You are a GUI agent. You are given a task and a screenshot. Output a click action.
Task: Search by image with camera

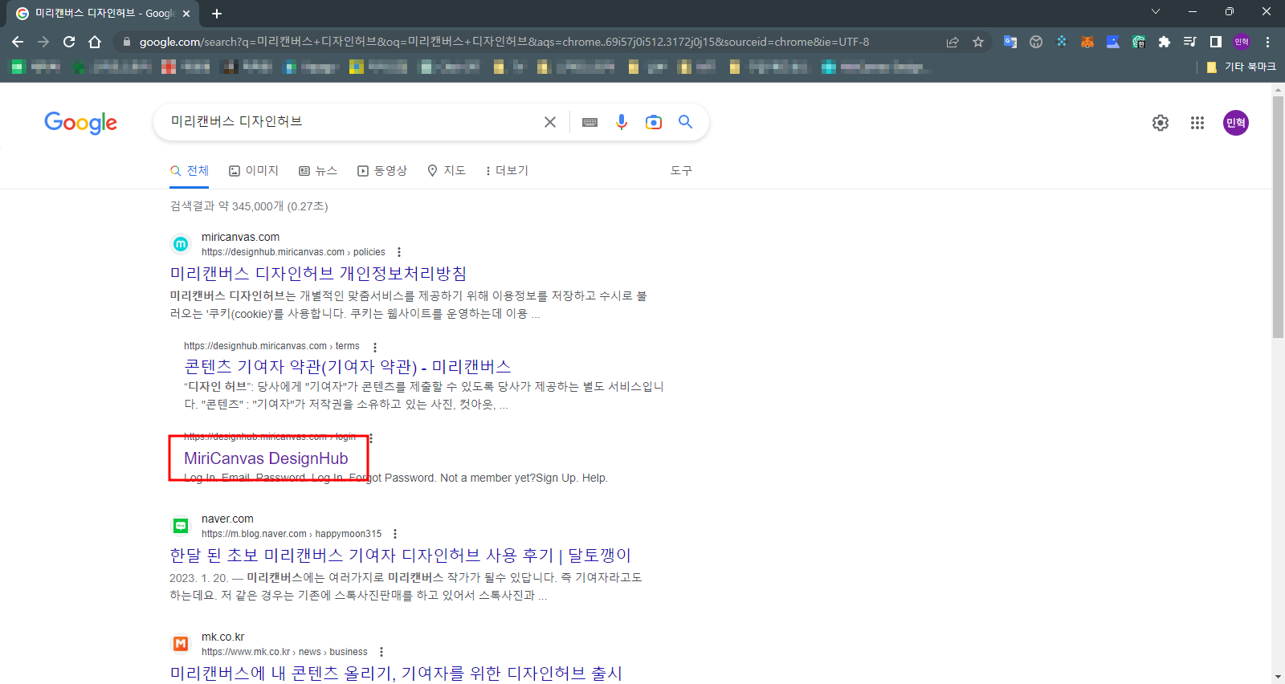[654, 122]
